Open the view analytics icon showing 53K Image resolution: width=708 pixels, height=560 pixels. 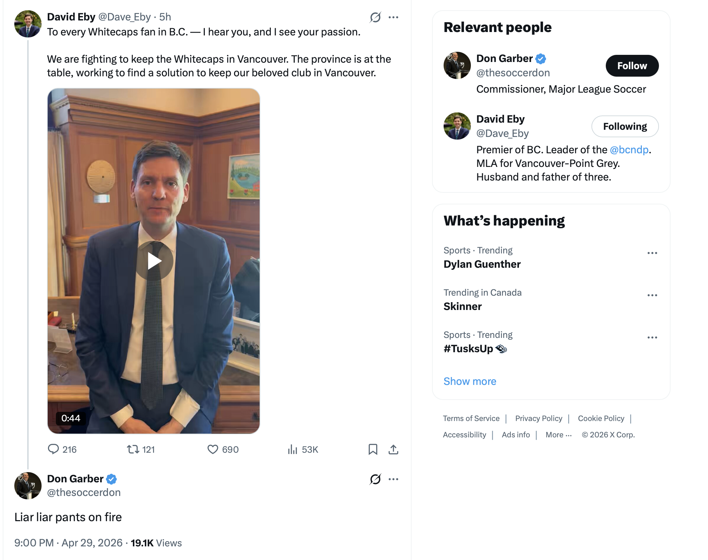pyautogui.click(x=292, y=449)
